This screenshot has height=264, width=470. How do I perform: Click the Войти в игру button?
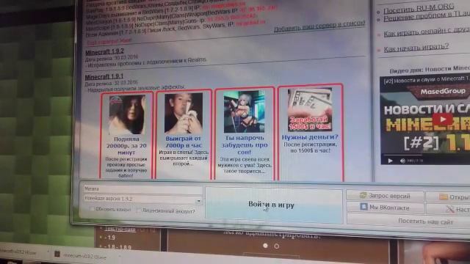pos(274,205)
